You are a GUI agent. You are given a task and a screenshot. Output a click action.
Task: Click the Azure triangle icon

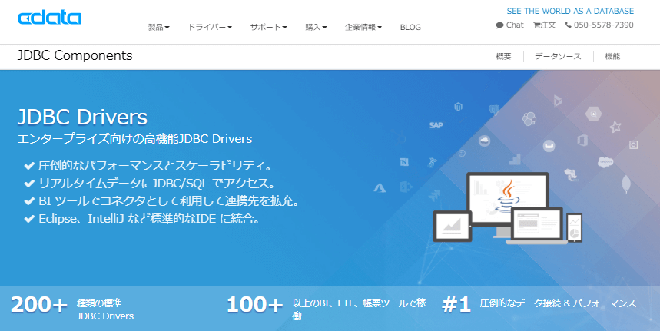pos(380,187)
